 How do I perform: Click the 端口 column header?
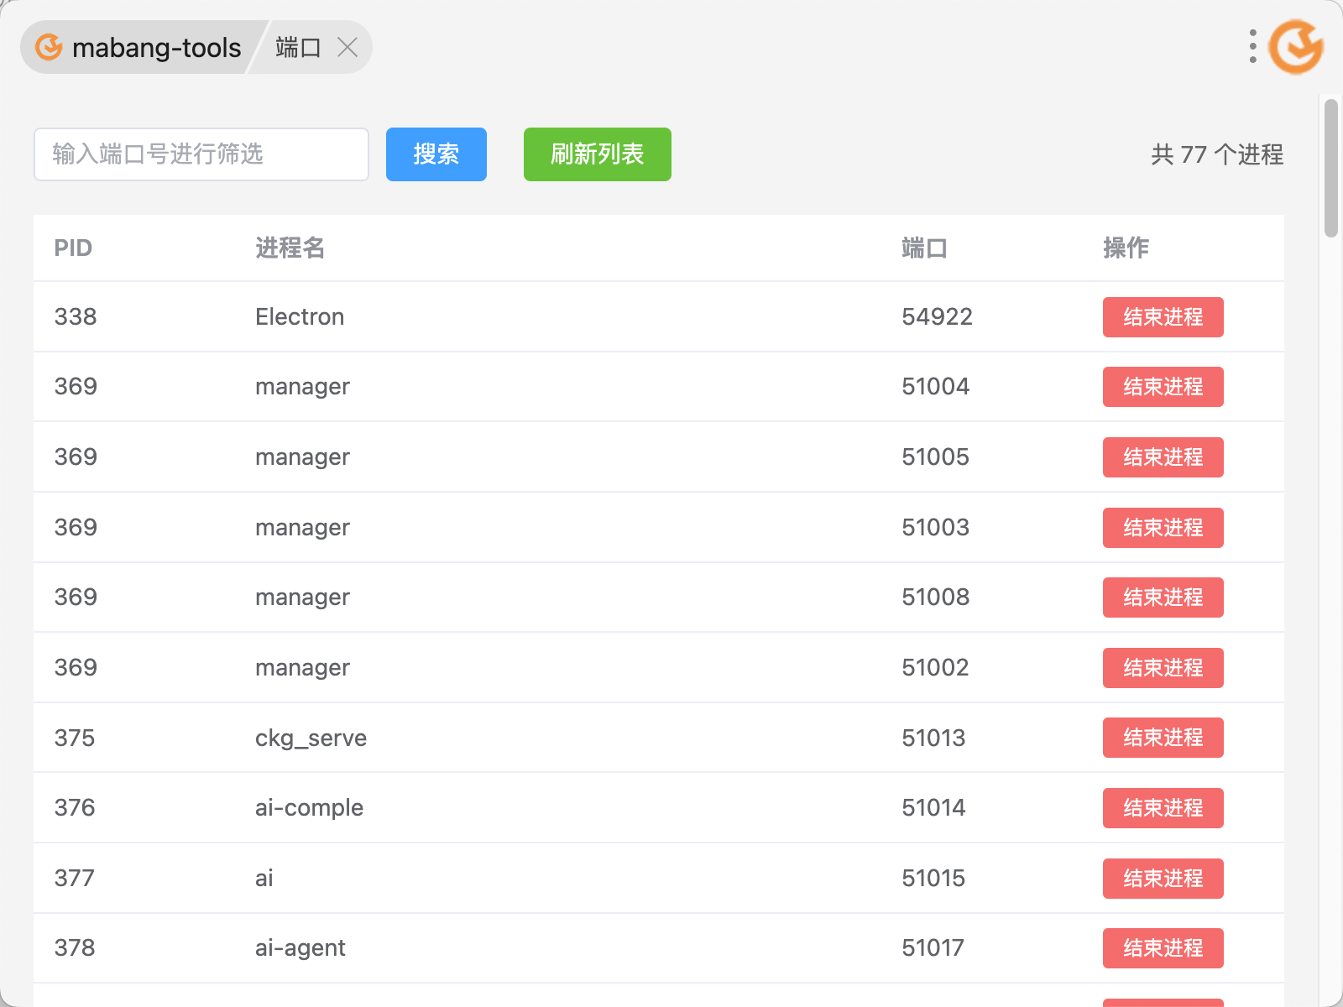tap(924, 248)
